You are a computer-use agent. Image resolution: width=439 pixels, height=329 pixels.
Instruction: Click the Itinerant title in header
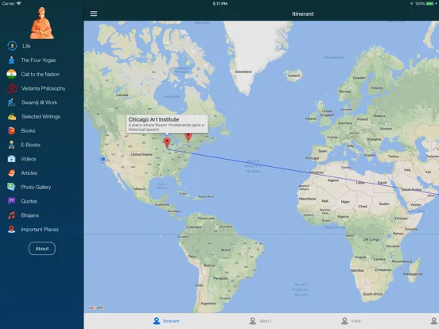pos(303,14)
